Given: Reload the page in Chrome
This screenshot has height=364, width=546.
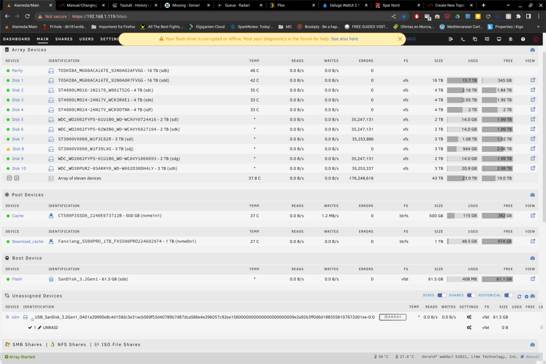Looking at the screenshot, I should (27, 16).
